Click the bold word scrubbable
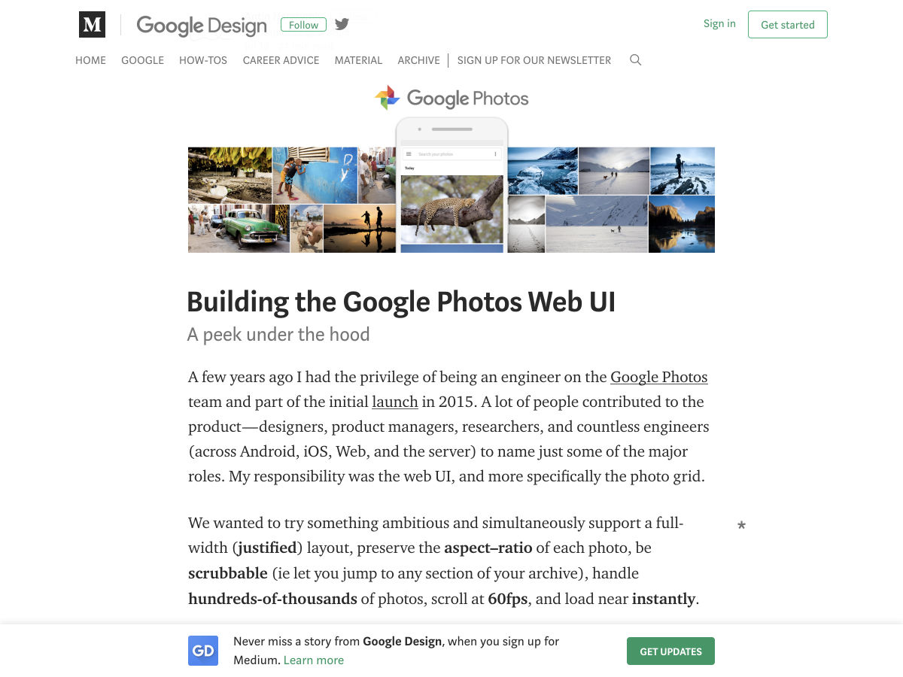 point(228,573)
